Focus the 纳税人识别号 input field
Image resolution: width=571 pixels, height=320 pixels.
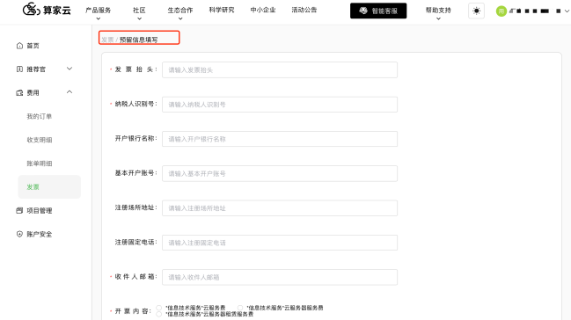280,105
